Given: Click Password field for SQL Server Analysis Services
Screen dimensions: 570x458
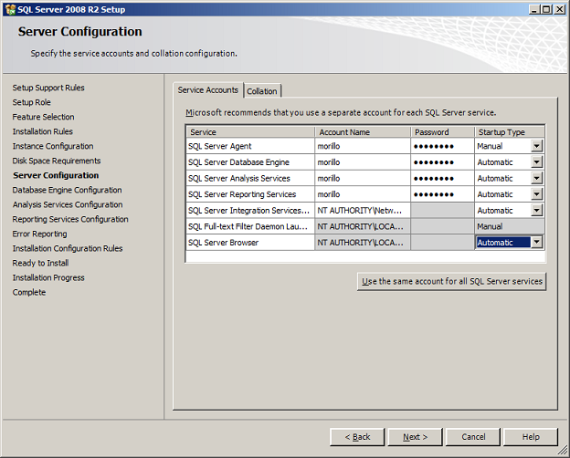Looking at the screenshot, I should 442,178.
